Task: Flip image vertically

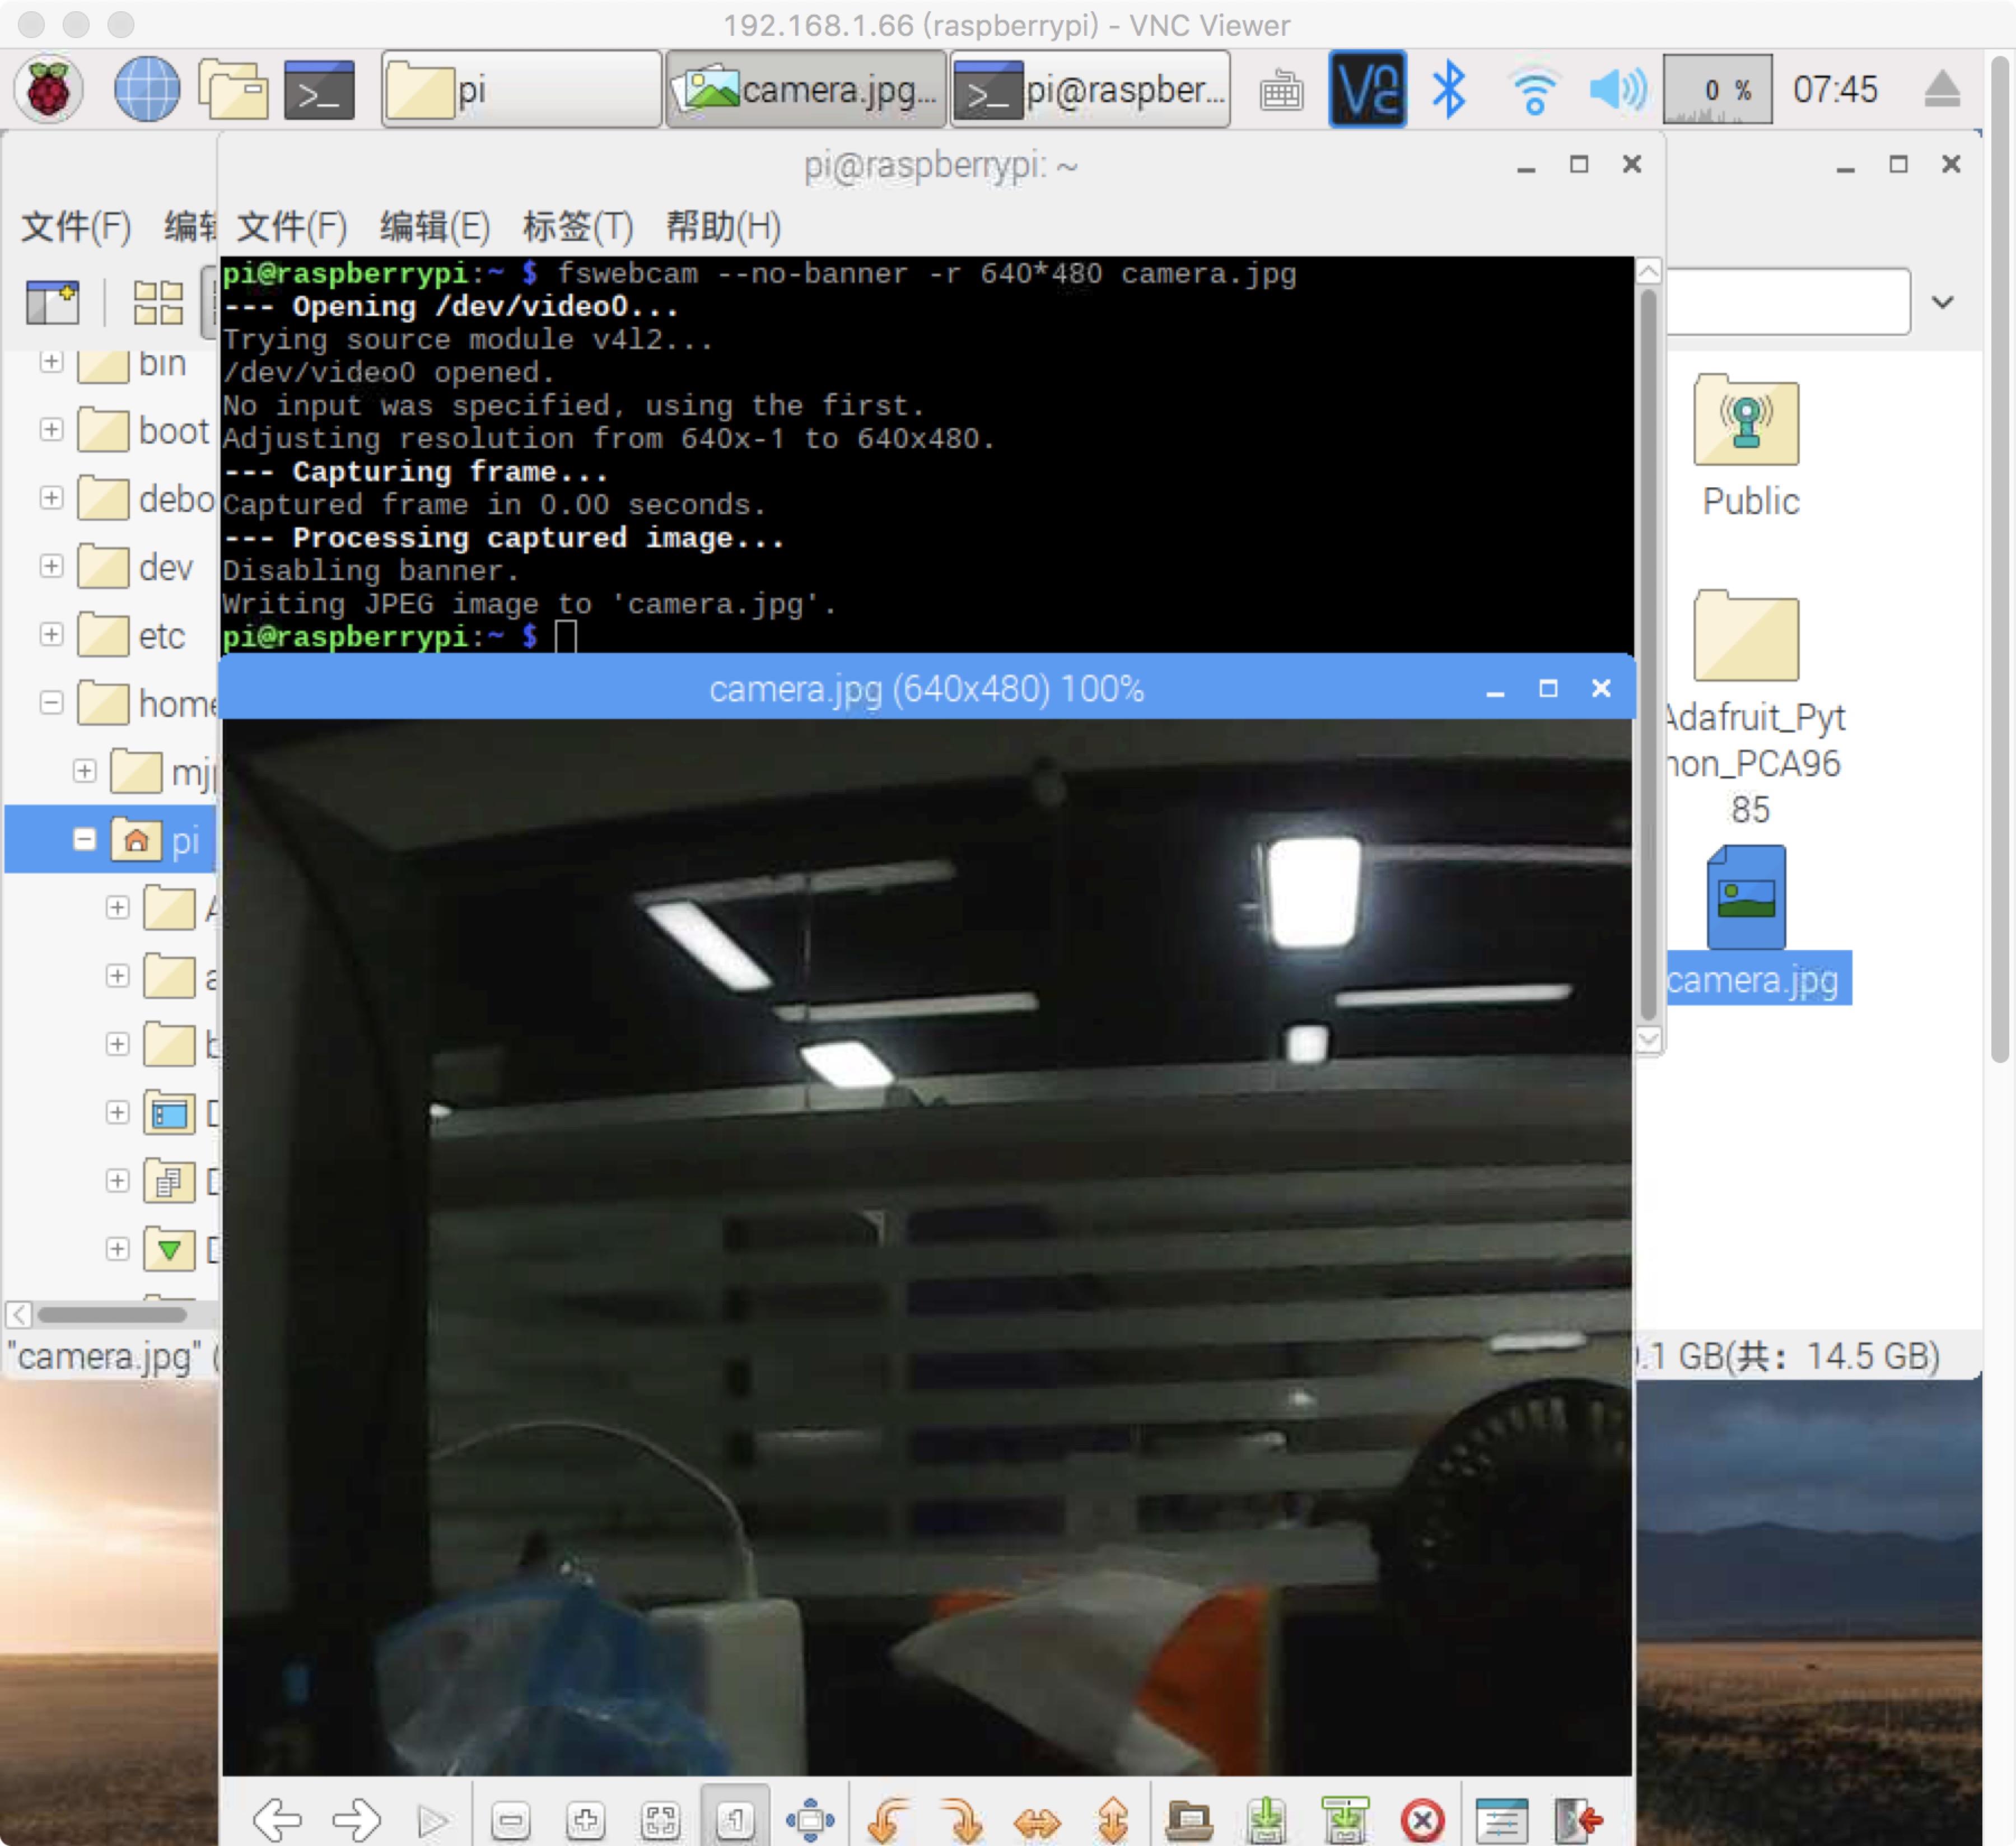Action: point(1112,1820)
